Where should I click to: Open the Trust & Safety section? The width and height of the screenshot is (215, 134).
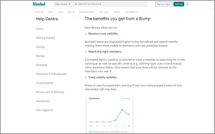(x=45, y=83)
